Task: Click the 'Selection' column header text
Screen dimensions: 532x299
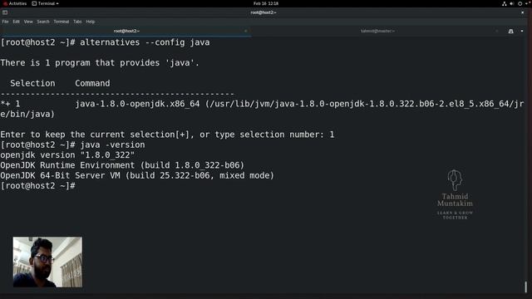Action: click(32, 83)
